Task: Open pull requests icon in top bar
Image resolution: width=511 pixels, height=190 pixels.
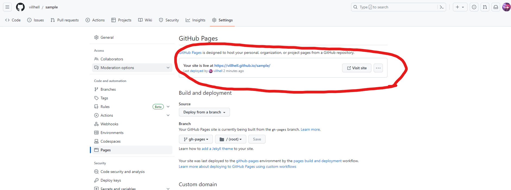Action: tap(485, 7)
